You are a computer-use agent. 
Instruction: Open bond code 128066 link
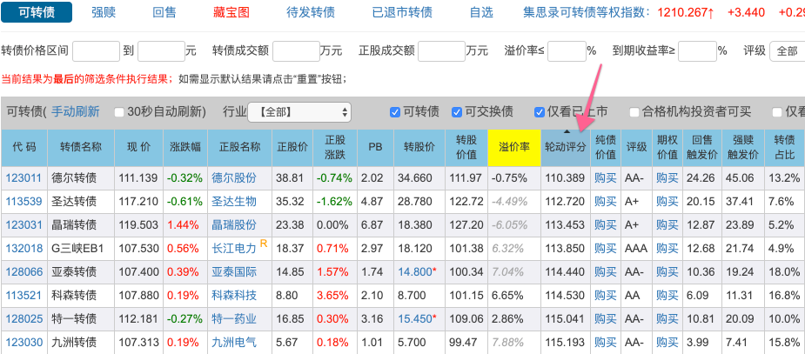(23, 272)
